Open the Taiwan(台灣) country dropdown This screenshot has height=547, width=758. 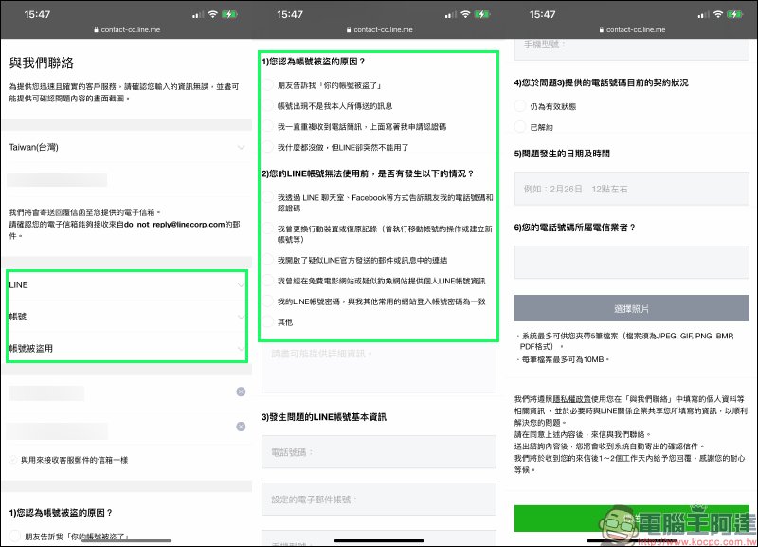(x=127, y=147)
